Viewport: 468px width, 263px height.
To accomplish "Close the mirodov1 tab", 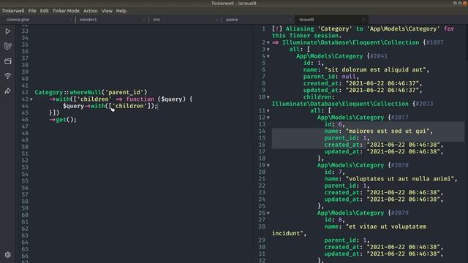I will tap(144, 20).
